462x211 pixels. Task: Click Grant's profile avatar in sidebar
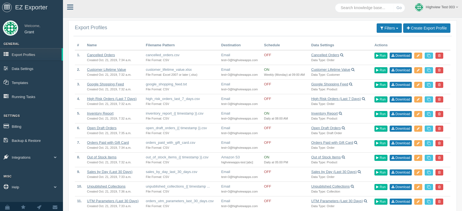pos(10,28)
